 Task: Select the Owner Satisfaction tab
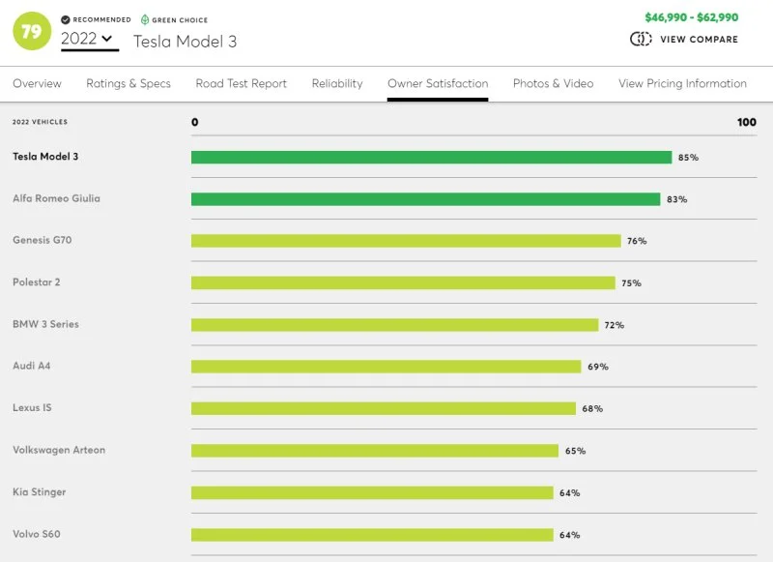pyautogui.click(x=438, y=84)
